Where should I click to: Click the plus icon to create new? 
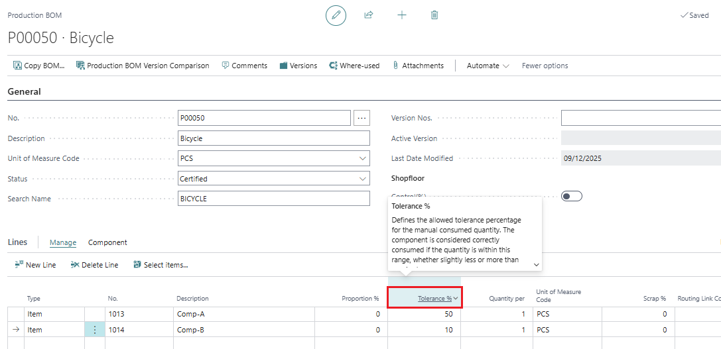click(x=402, y=15)
